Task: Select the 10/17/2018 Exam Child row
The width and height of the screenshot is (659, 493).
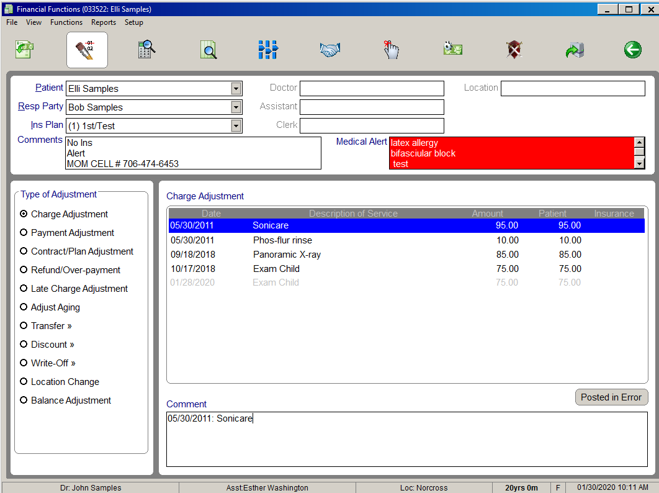Action: click(406, 269)
